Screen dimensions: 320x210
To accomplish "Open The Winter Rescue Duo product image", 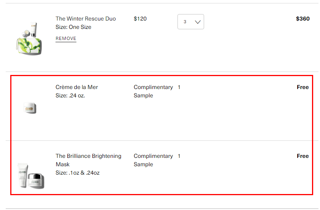I will pyautogui.click(x=29, y=38).
